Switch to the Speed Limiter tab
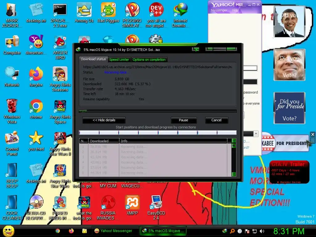This screenshot has height=237, width=316. [x=119, y=60]
